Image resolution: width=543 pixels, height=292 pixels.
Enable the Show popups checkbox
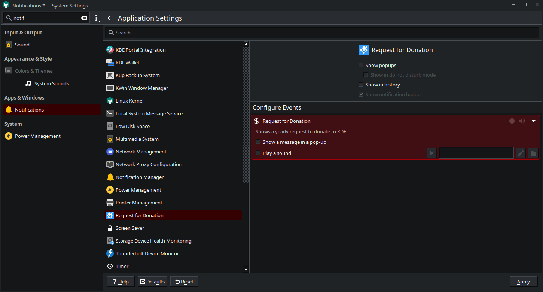tap(361, 65)
